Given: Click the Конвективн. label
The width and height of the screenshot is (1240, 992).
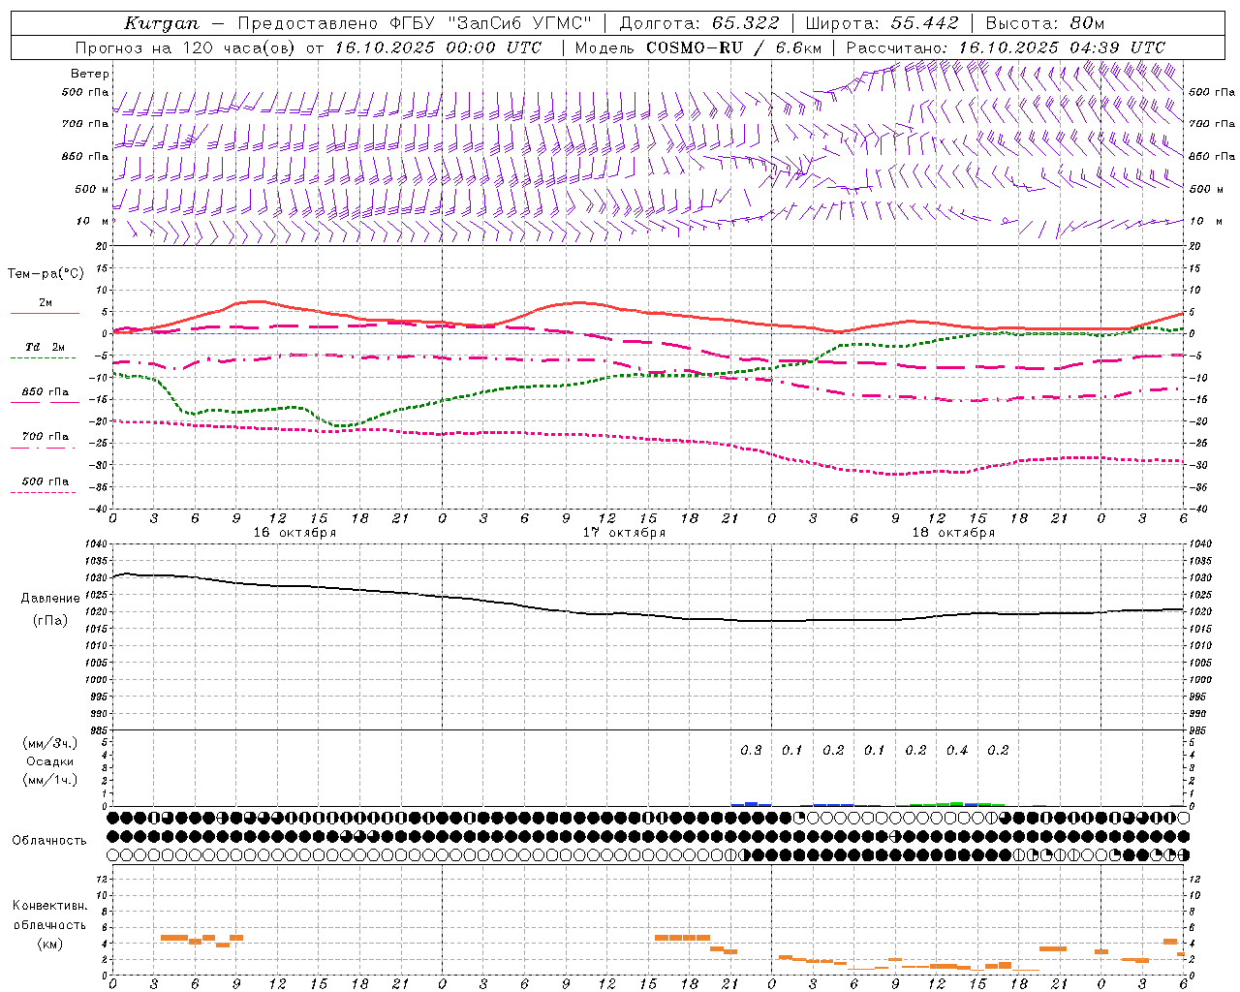Looking at the screenshot, I should pyautogui.click(x=50, y=906).
